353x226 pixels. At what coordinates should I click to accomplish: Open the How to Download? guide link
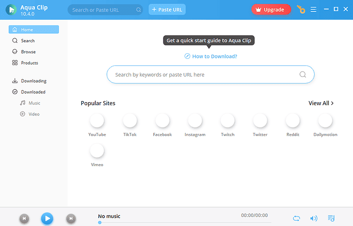pyautogui.click(x=211, y=56)
